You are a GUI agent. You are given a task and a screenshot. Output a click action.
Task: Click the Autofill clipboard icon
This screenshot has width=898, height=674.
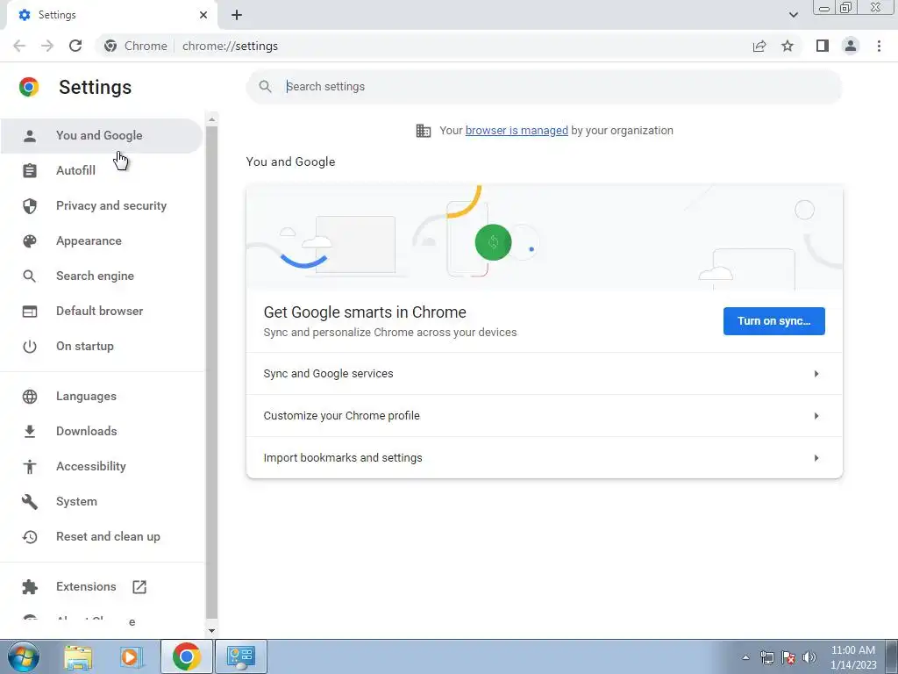coord(30,170)
